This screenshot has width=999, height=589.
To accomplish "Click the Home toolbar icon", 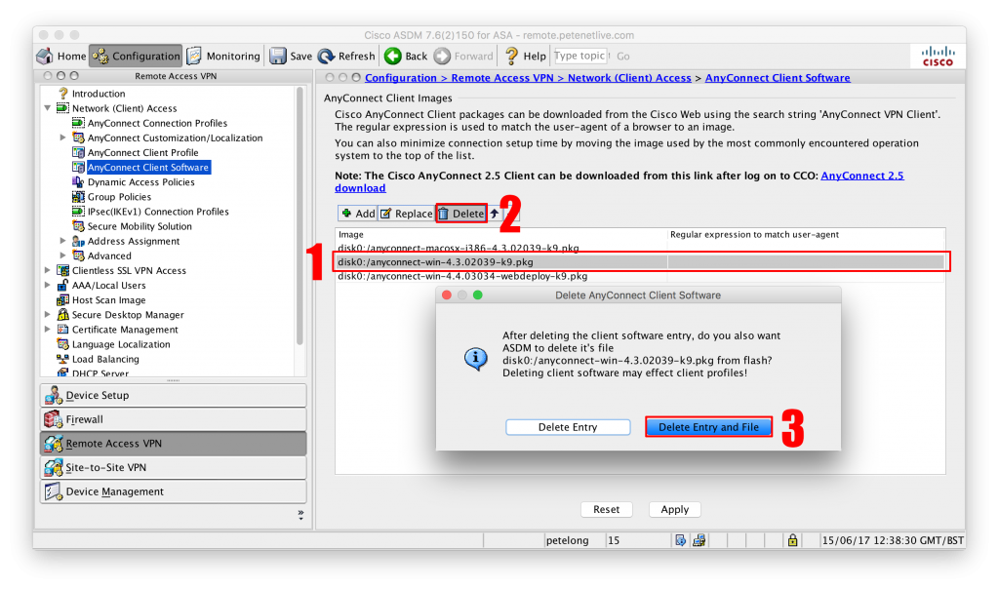I will [45, 56].
